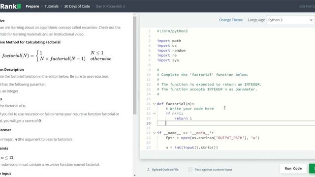The width and height of the screenshot is (315, 177).
Task: Click the Upload Code as File icon
Action: click(148, 169)
